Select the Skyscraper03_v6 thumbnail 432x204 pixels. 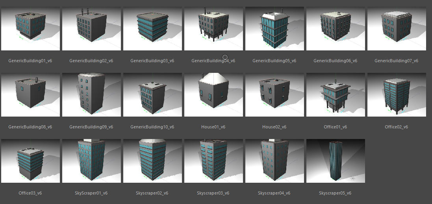coord(213,161)
